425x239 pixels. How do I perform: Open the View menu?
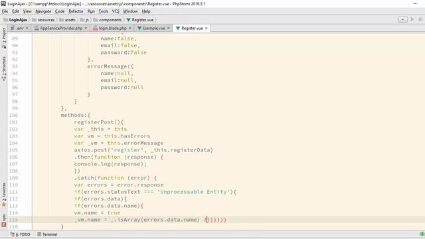27,11
